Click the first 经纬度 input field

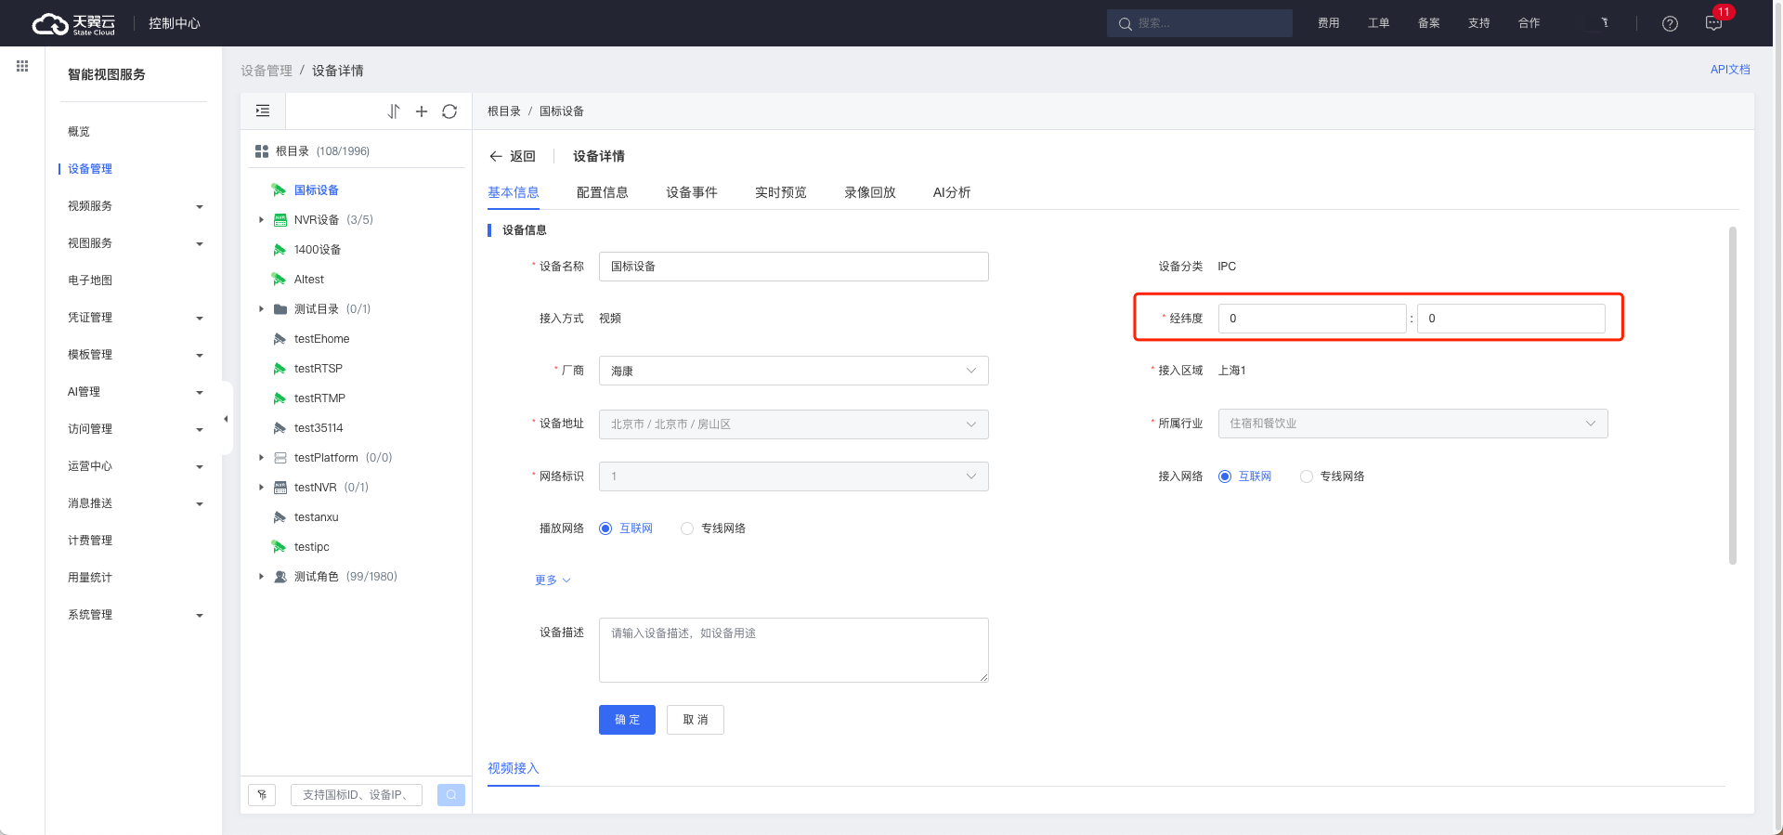pyautogui.click(x=1312, y=319)
